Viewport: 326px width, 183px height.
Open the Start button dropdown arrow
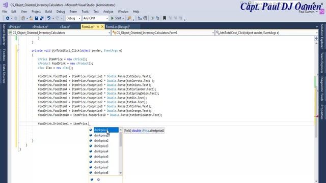(x=123, y=18)
